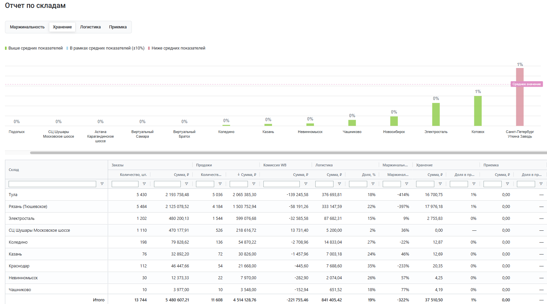Click the Котовск green chart bar
547x304 pixels.
tap(478, 111)
